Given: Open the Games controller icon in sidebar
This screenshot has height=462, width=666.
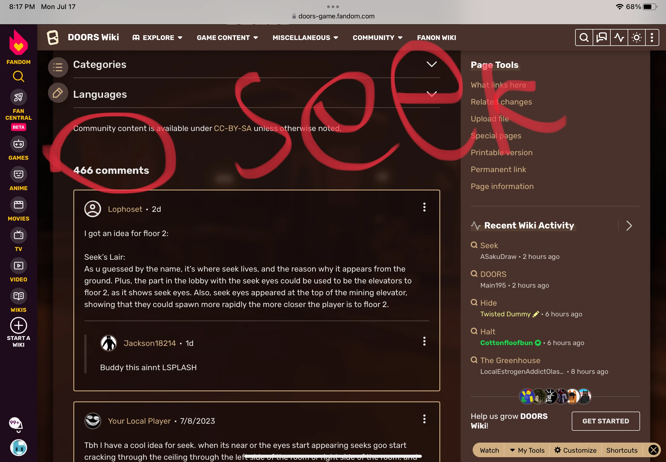Looking at the screenshot, I should (19, 144).
